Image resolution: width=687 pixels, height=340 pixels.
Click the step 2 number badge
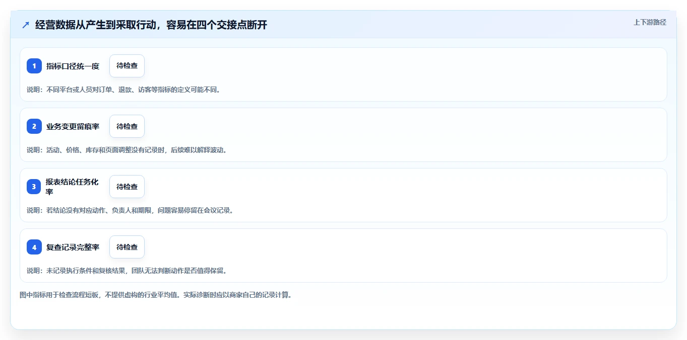pos(34,126)
